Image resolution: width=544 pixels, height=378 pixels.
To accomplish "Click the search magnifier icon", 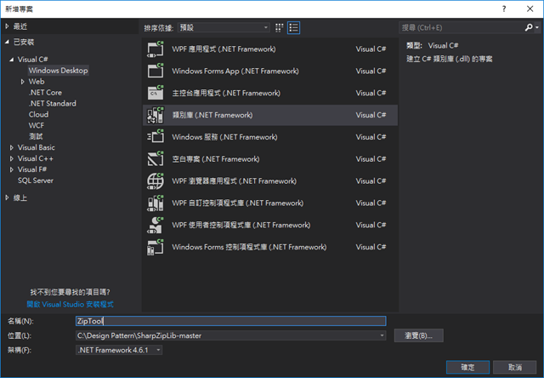I will point(529,27).
